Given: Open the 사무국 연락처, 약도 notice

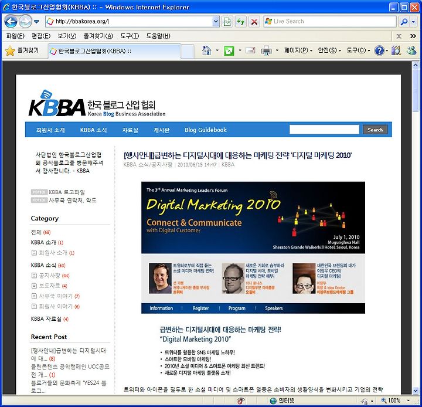Looking at the screenshot, I should tap(73, 200).
